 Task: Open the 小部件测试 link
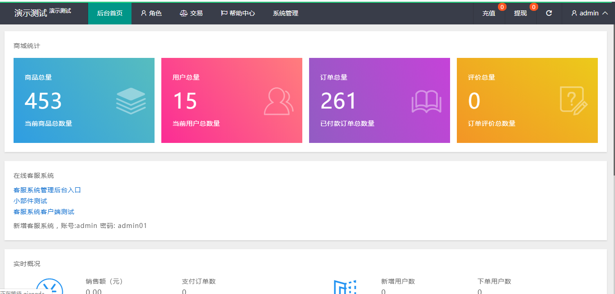[x=30, y=201]
